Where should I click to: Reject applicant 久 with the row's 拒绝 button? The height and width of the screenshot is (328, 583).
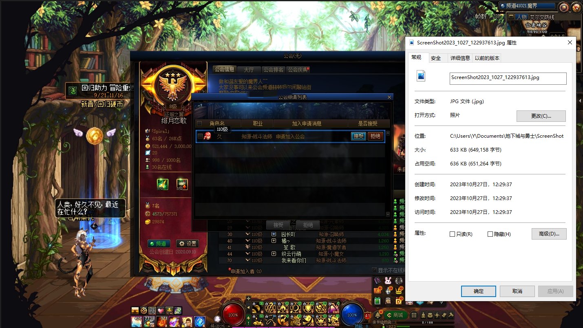[x=375, y=136]
